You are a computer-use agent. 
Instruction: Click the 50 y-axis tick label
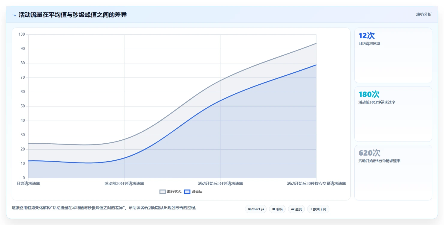(x=23, y=106)
